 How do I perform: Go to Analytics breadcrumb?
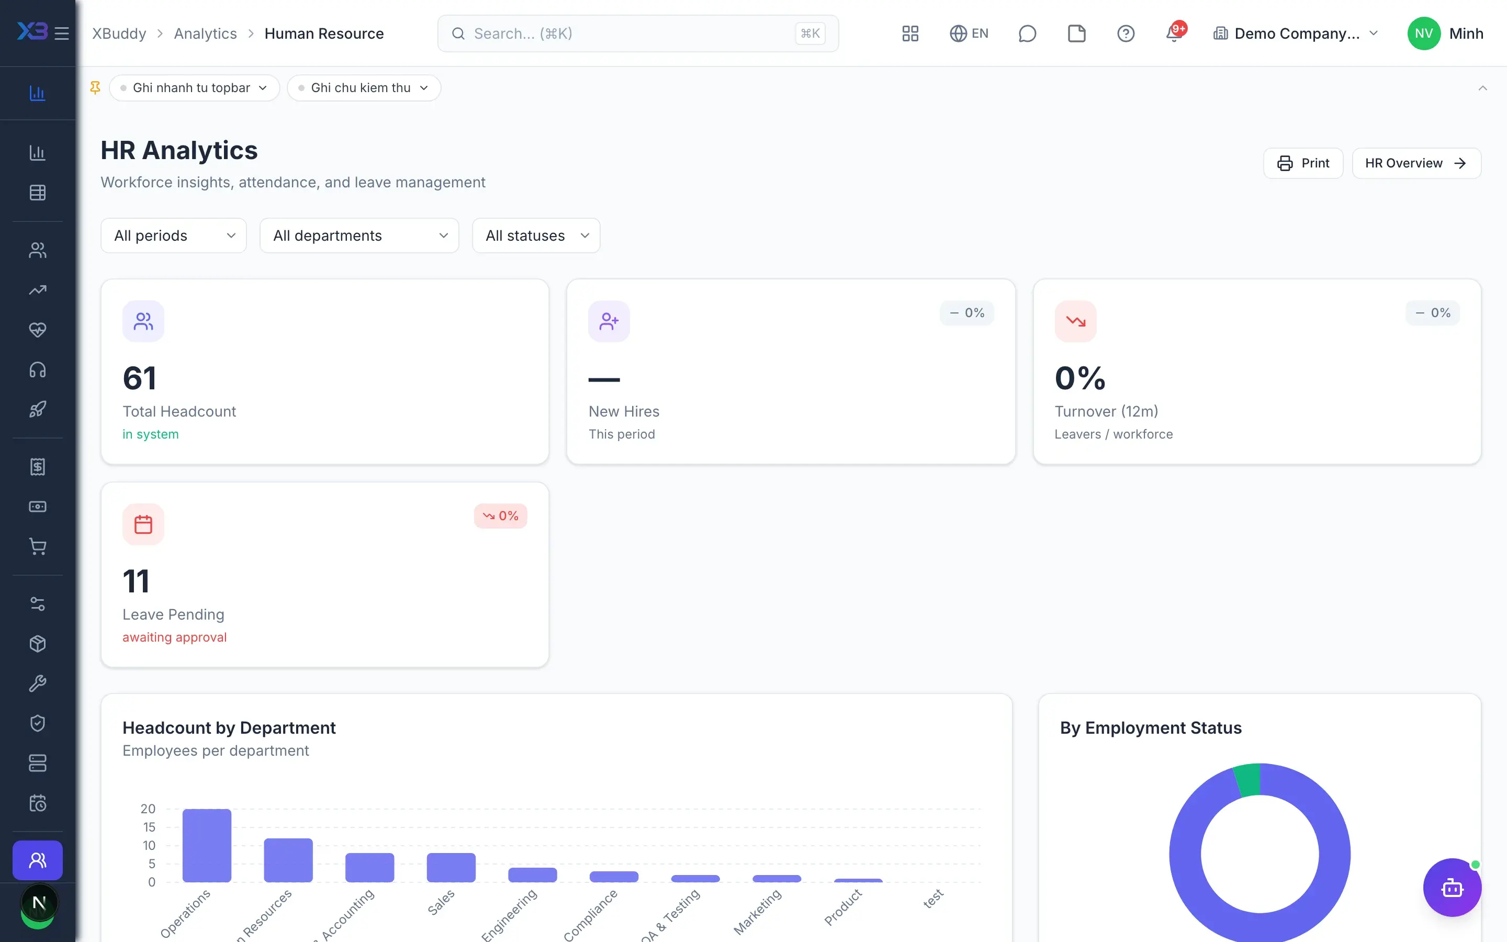coord(206,33)
